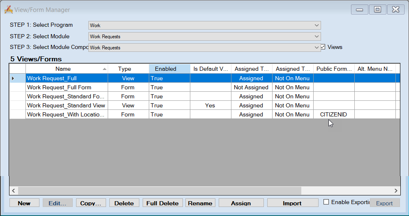This screenshot has height=216, width=409.
Task: Click Not On Menu cell of Work Request_Full Form
Action: pos(293,87)
